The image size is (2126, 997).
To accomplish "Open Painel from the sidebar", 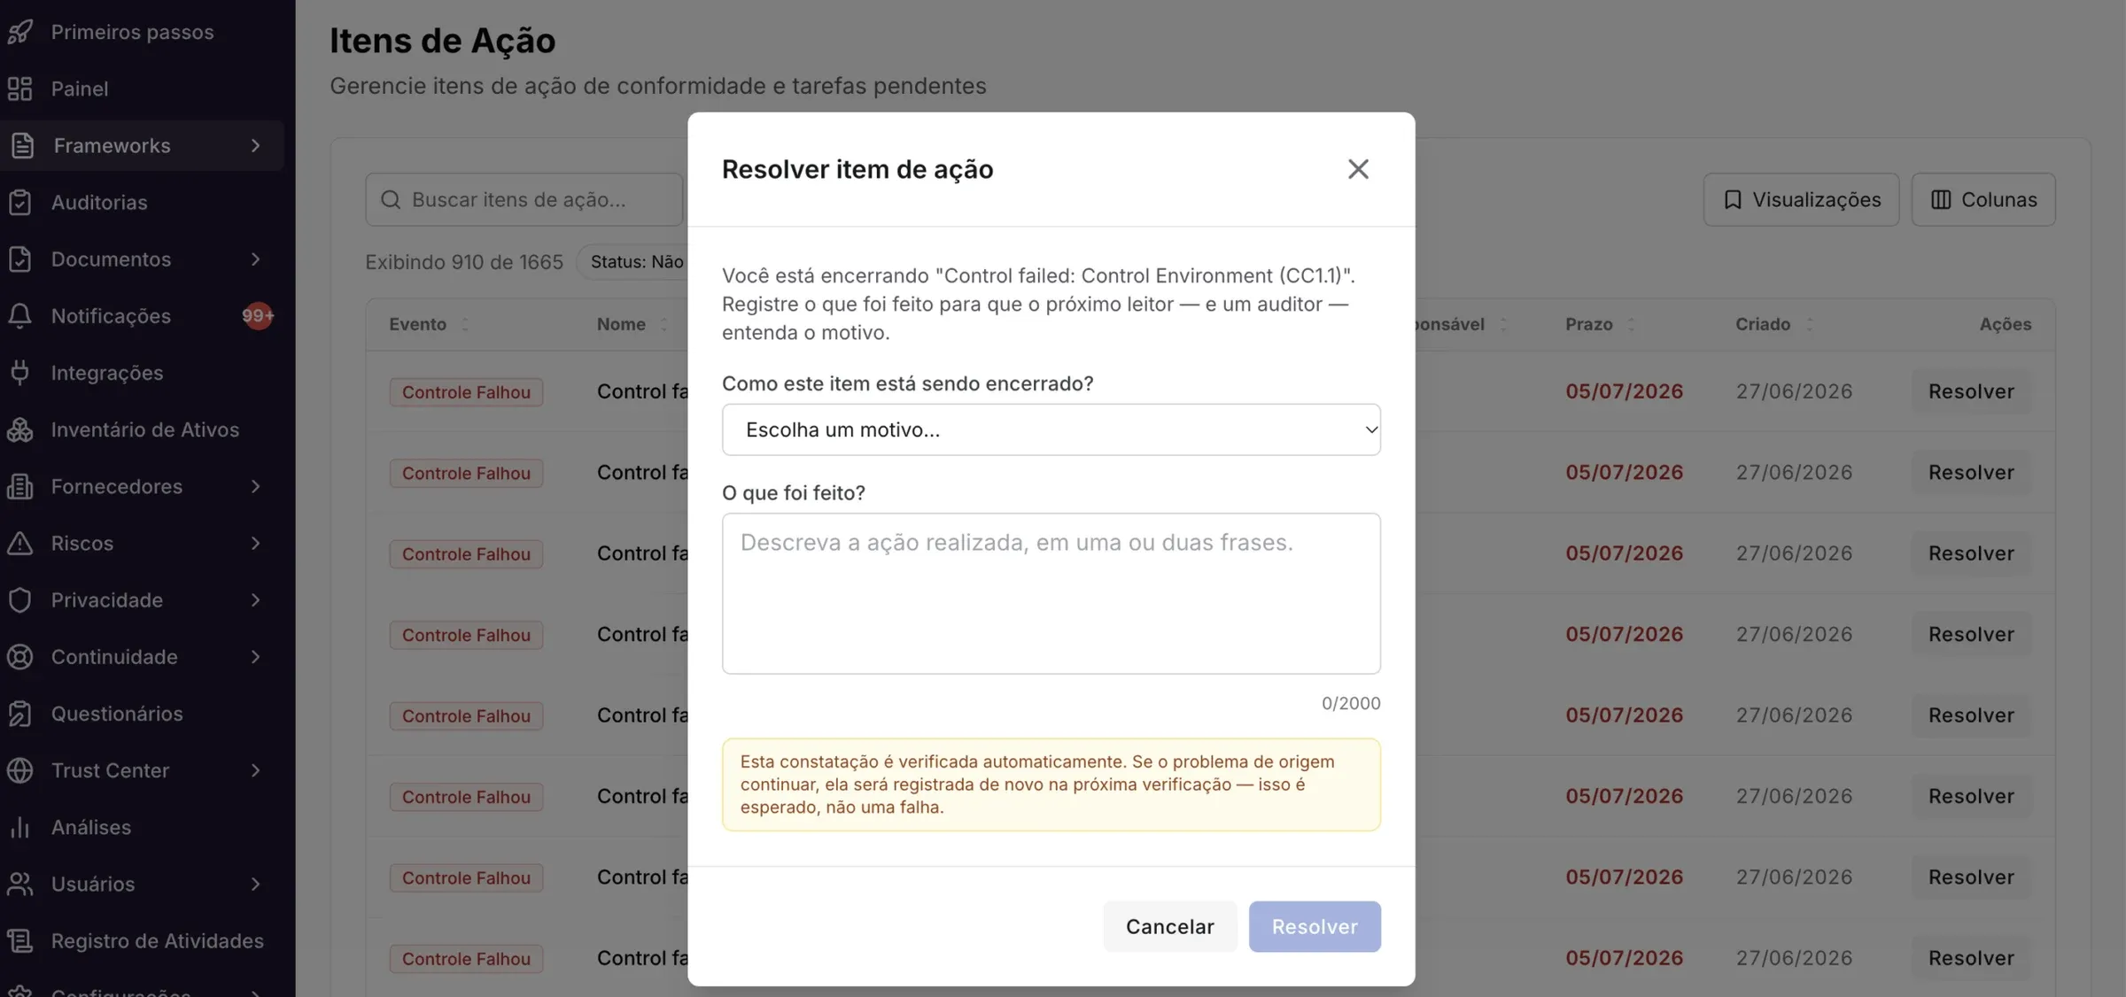I will click(x=142, y=89).
